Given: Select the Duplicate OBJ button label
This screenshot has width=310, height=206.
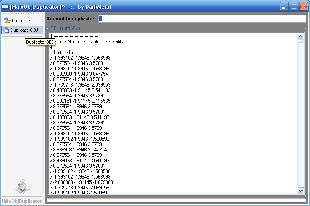Looking at the screenshot, I should click(24, 30).
